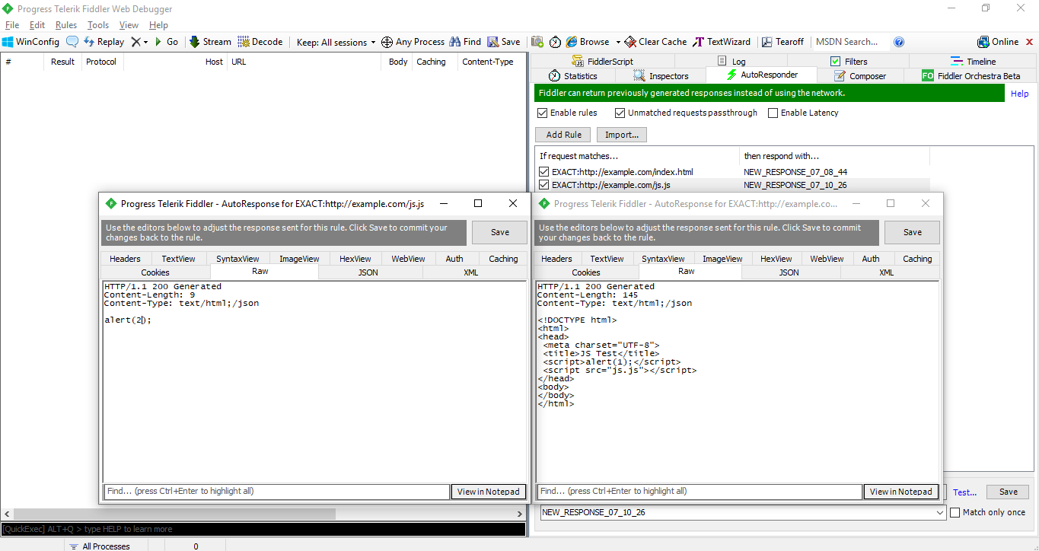
Task: Expand the Browse dropdown arrow
Action: pyautogui.click(x=618, y=42)
